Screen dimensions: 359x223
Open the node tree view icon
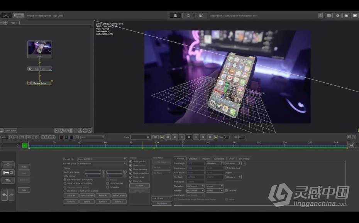[x=6, y=15]
